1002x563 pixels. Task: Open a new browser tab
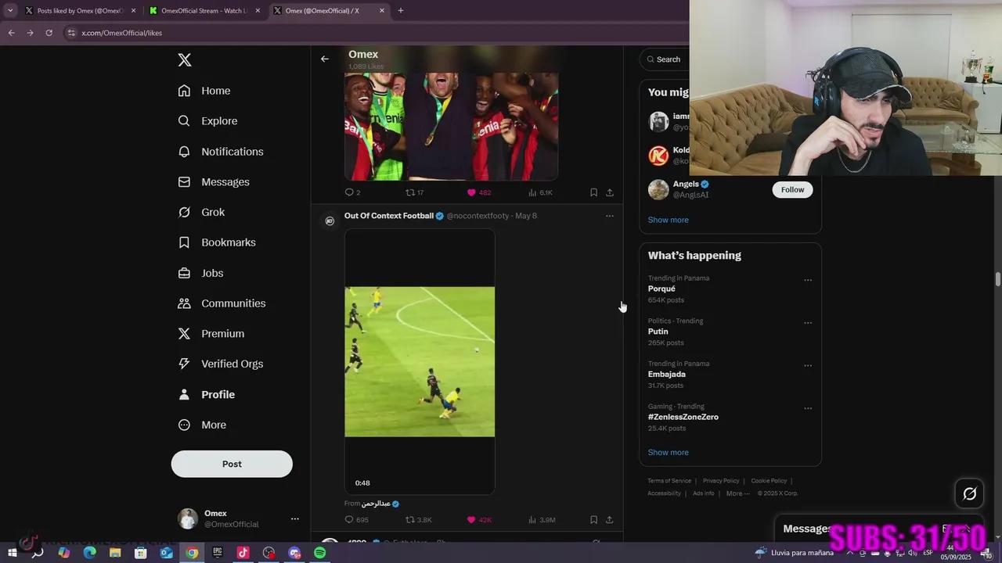tap(401, 11)
